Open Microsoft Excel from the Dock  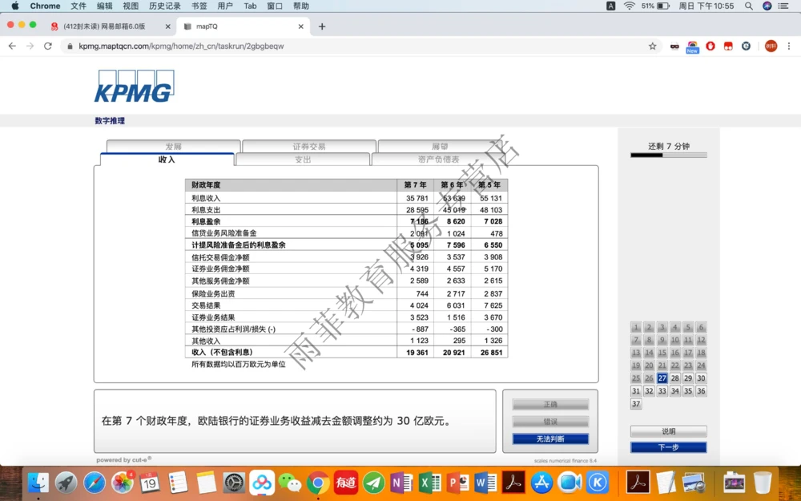click(429, 483)
